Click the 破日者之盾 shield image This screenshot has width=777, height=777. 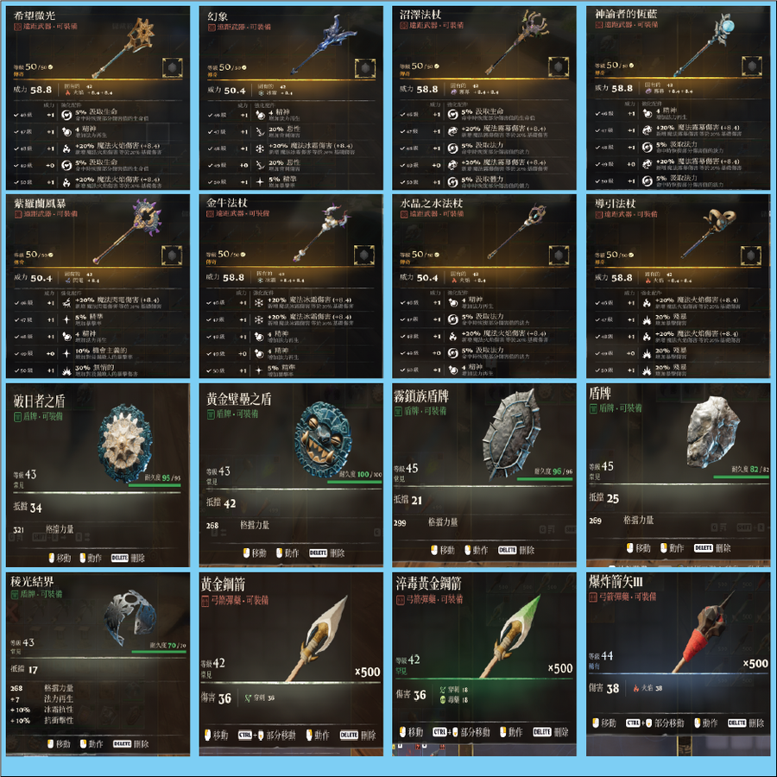(124, 444)
